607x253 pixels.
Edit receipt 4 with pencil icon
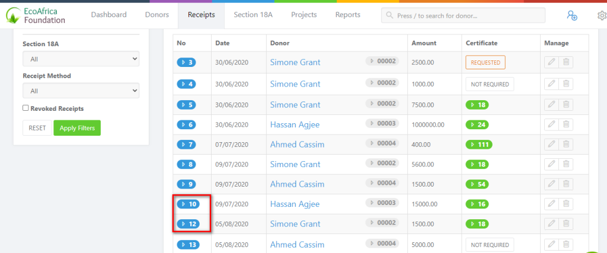(x=551, y=84)
